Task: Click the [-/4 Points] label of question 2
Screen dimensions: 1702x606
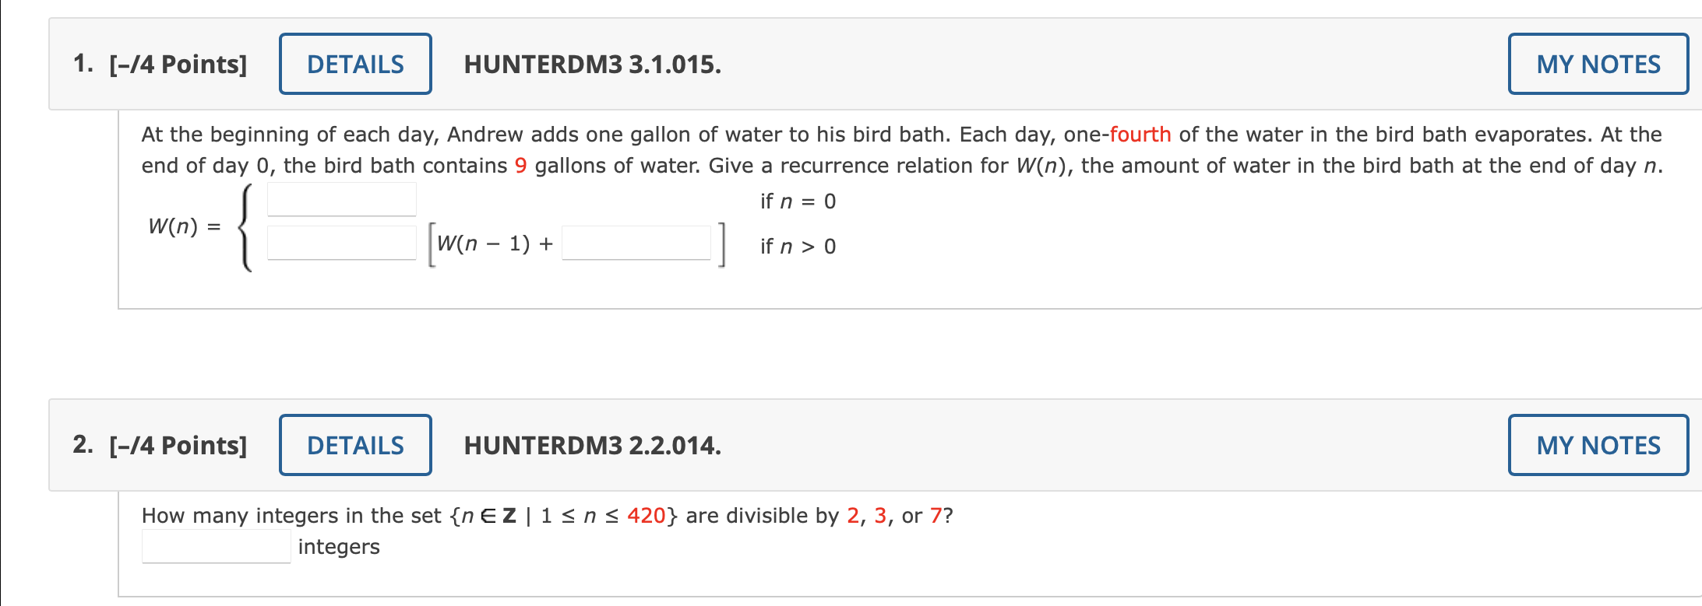Action: pos(177,445)
